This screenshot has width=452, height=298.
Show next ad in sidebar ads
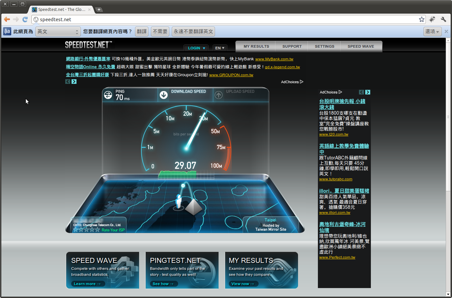coord(368,92)
